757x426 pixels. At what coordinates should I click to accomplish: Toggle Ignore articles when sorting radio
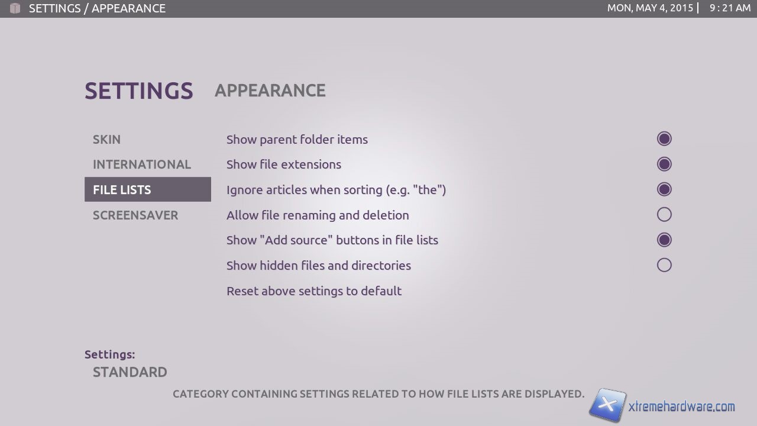664,189
